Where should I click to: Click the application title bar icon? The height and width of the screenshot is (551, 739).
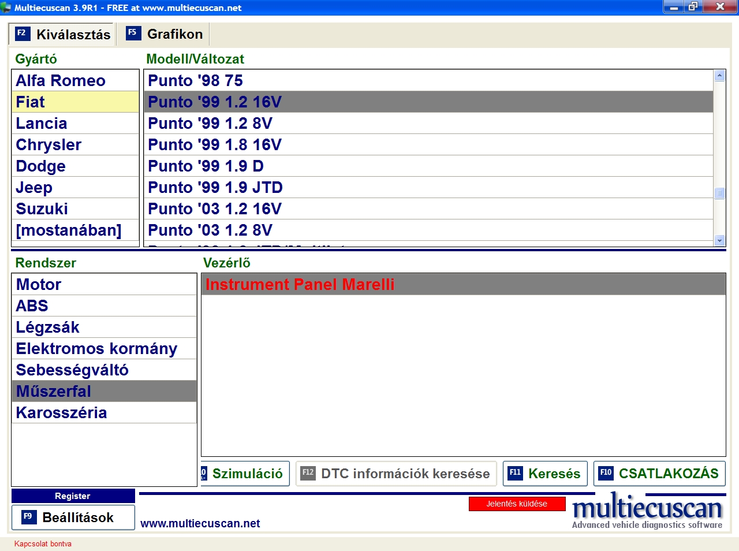(x=6, y=8)
